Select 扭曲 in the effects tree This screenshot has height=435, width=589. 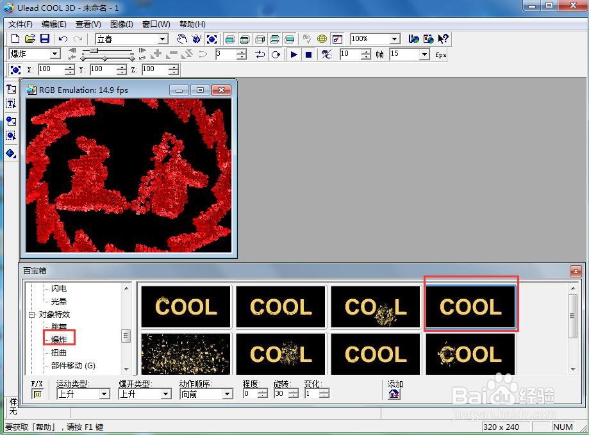(x=59, y=353)
